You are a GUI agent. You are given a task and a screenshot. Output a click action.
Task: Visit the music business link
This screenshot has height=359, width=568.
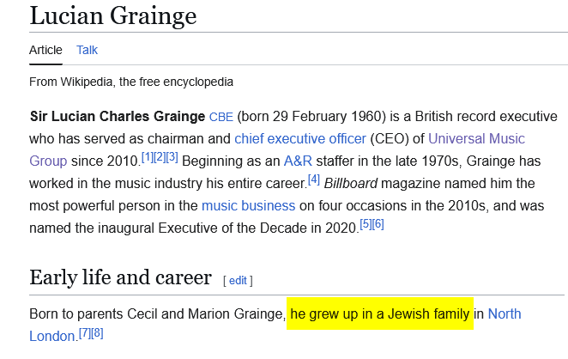(x=248, y=205)
